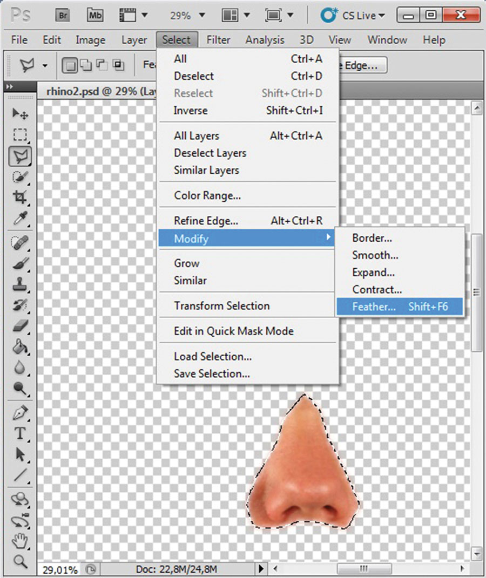Click the 29,01% zoom field in status bar

[x=60, y=569]
